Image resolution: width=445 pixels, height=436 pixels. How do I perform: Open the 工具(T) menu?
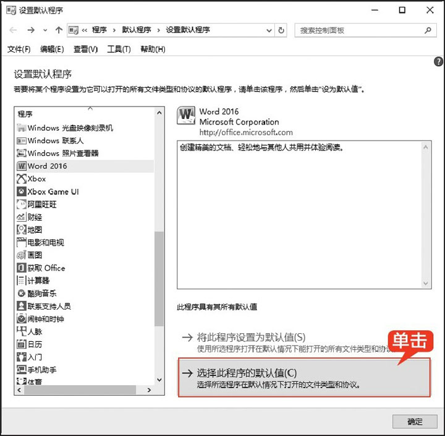pos(119,50)
